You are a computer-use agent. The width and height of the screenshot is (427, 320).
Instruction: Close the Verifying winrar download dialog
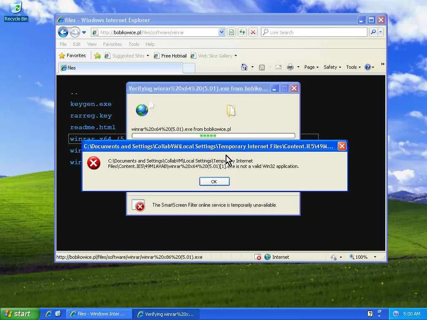tap(294, 88)
